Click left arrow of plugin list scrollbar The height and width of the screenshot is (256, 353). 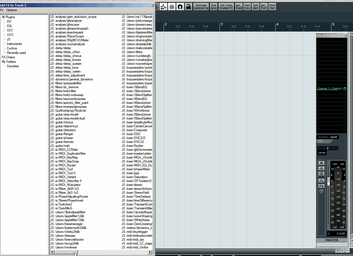click(x=52, y=252)
